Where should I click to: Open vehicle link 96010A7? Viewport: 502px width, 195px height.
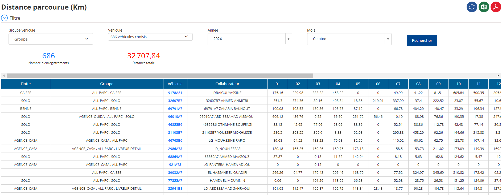pos(175,117)
